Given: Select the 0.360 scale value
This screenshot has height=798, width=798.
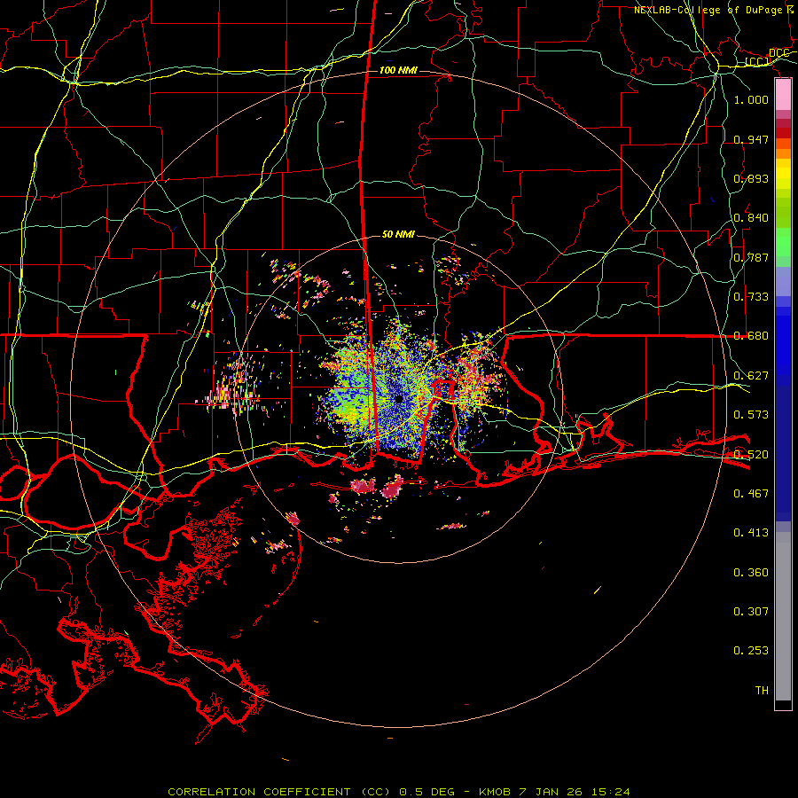Looking at the screenshot, I should pos(751,573).
